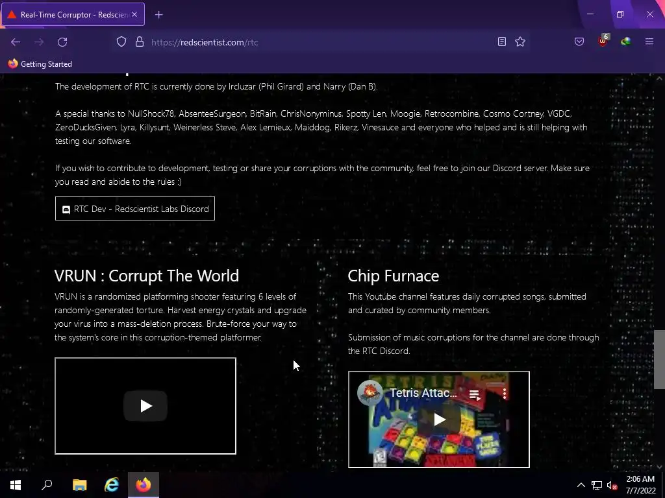Open the tracking protection shield
The image size is (665, 498).
tap(121, 42)
